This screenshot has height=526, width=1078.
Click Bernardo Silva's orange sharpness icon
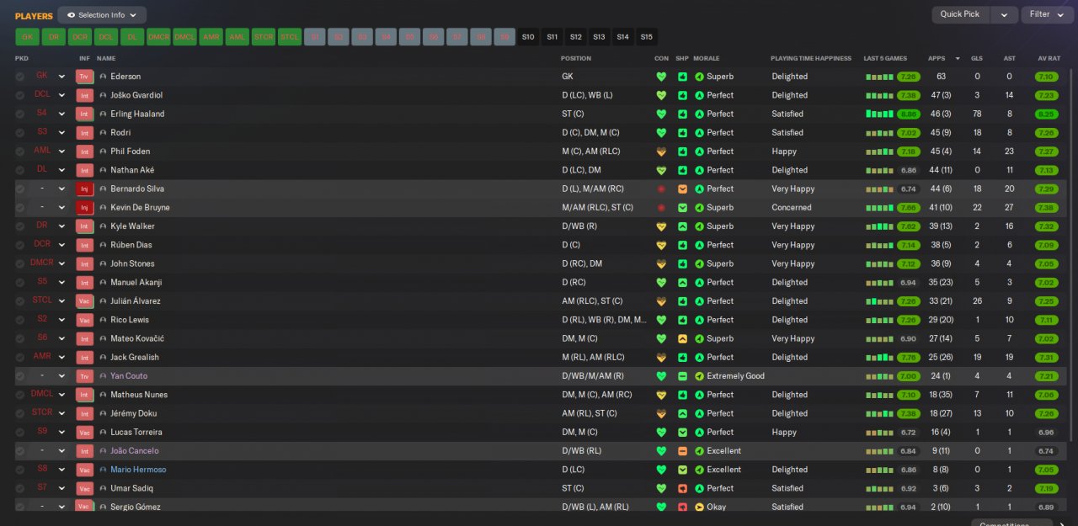[682, 189]
